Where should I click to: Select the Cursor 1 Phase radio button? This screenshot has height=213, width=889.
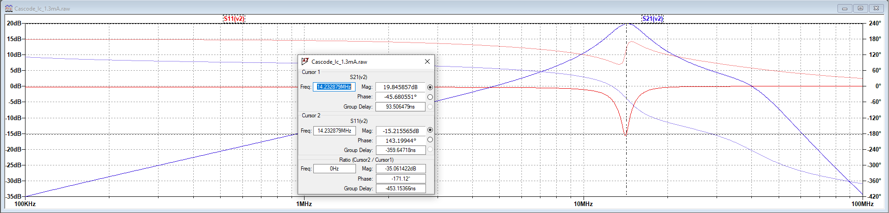tap(430, 97)
